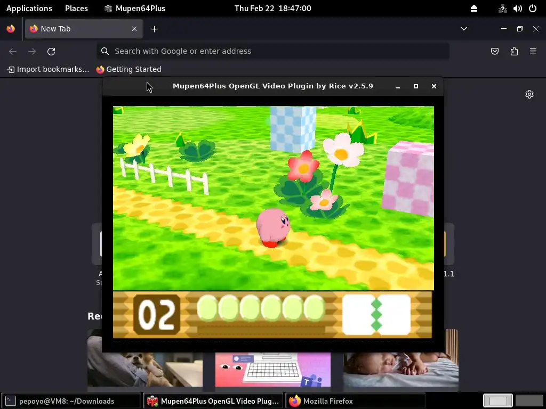Restore down the Firefox window
Screen dimensions: 546x409
pyautogui.click(x=520, y=29)
